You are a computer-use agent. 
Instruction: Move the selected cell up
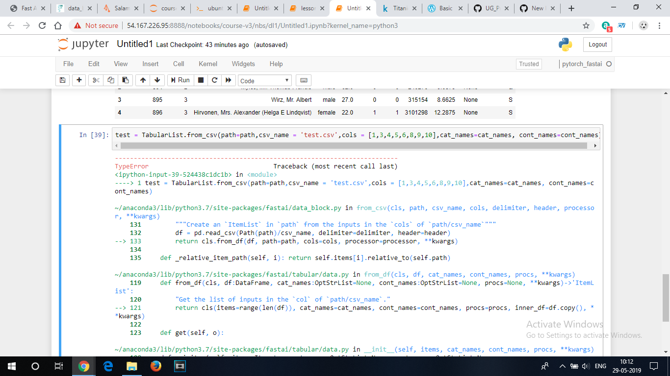142,80
